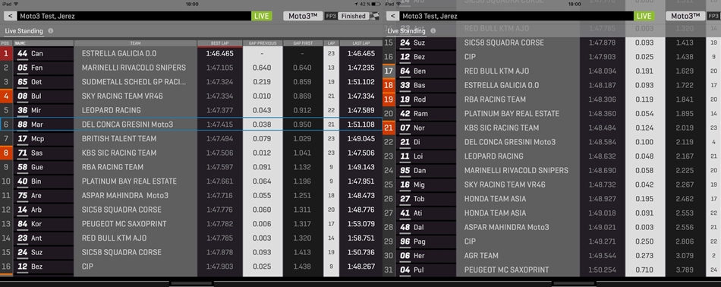This screenshot has width=721, height=287.
Task: Open Moto3 Test, Jerez title field
Action: pos(135,16)
